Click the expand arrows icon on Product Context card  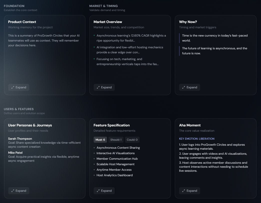click(13, 87)
